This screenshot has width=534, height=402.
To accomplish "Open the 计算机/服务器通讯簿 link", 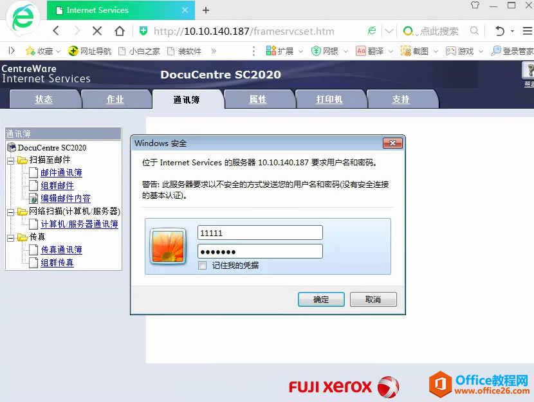I will click(x=79, y=224).
